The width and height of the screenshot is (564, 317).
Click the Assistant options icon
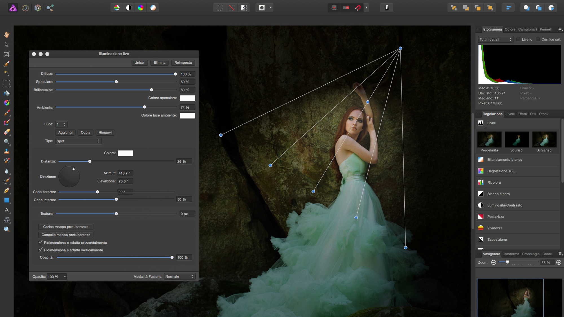point(387,8)
